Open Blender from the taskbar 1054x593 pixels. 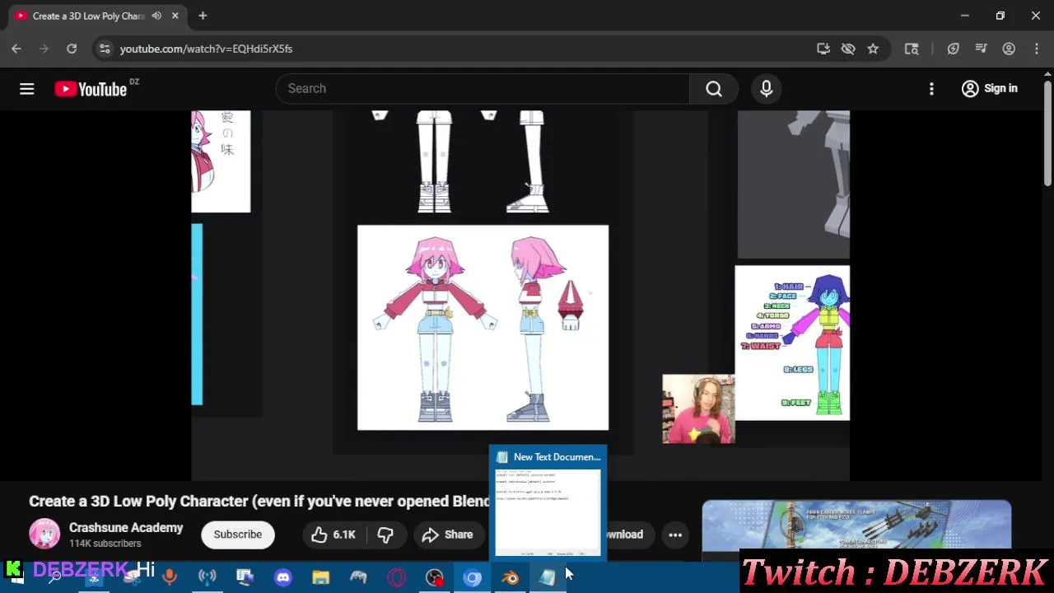511,577
